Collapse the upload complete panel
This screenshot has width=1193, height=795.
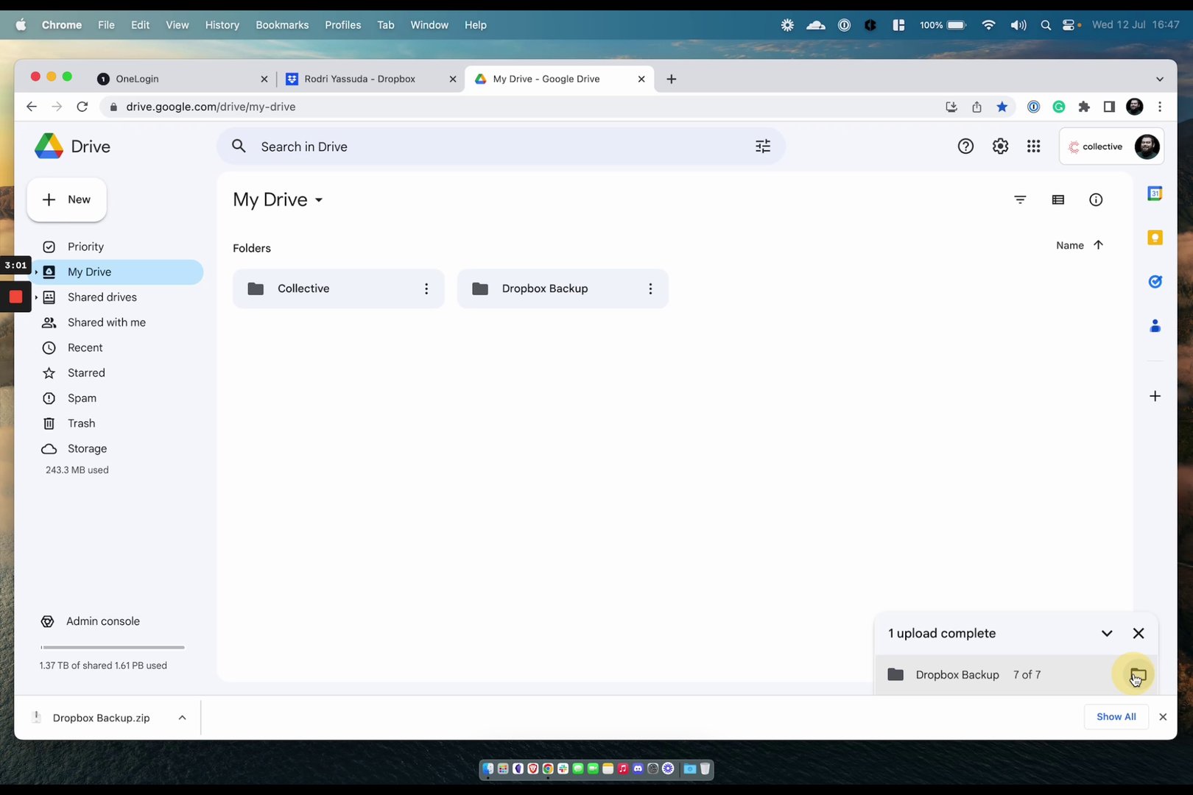pyautogui.click(x=1107, y=633)
